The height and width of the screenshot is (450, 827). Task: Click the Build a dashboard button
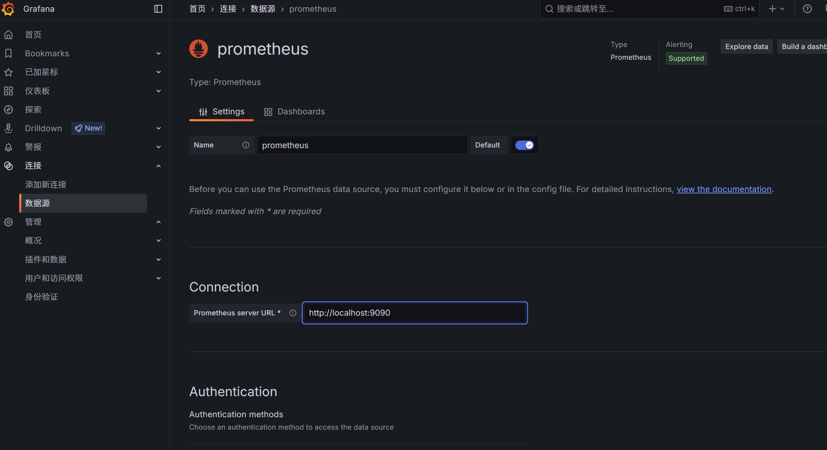click(x=802, y=47)
